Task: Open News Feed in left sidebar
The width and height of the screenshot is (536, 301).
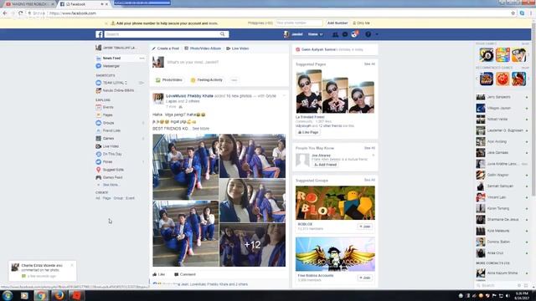Action: pyautogui.click(x=111, y=59)
